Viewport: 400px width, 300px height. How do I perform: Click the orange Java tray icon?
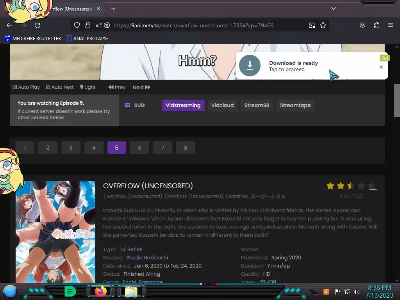(326, 291)
